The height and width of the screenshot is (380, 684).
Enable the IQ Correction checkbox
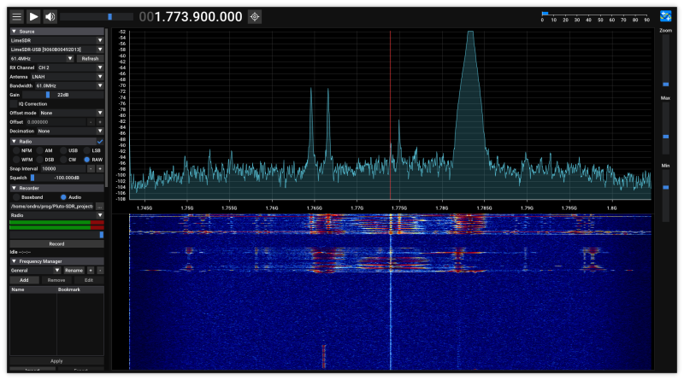14,104
